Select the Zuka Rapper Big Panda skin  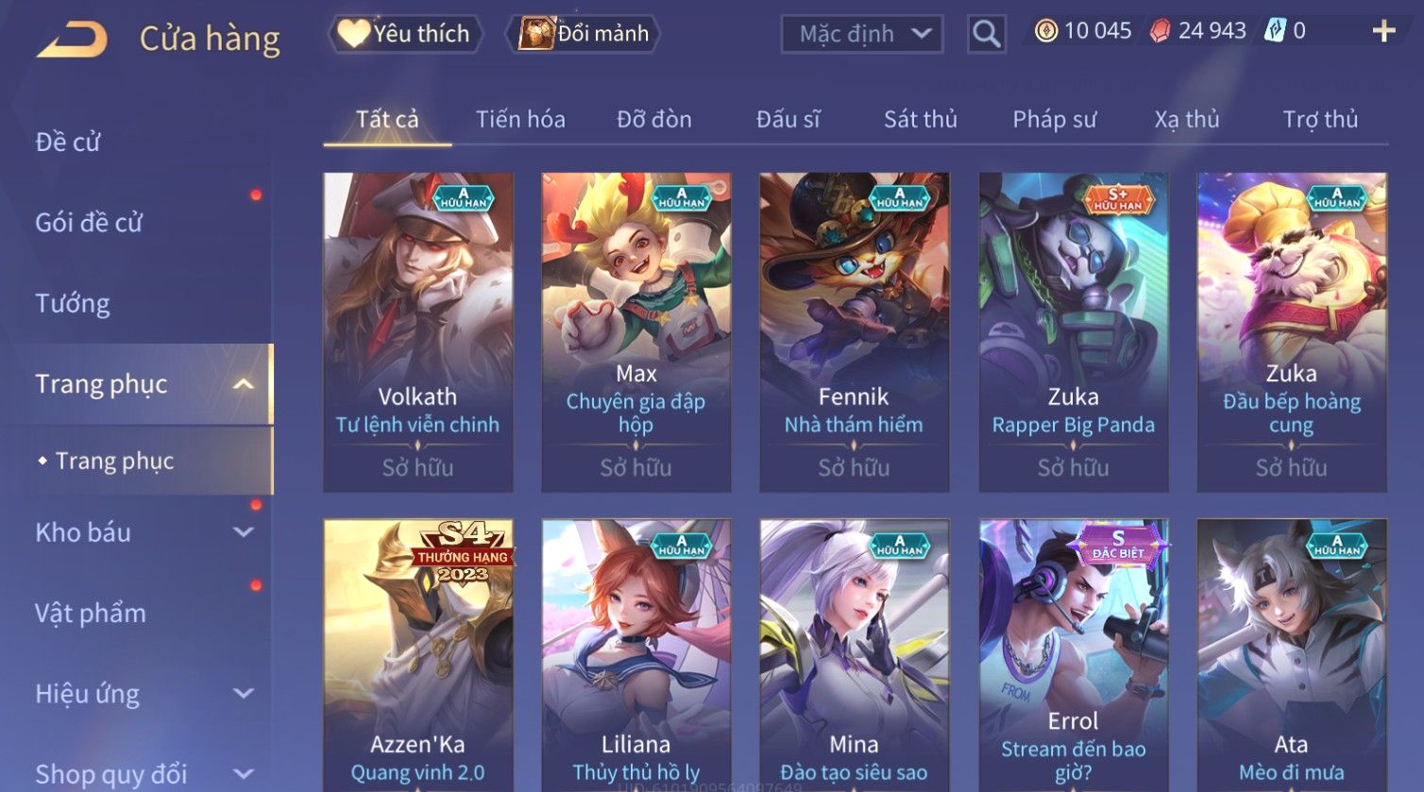[1074, 332]
